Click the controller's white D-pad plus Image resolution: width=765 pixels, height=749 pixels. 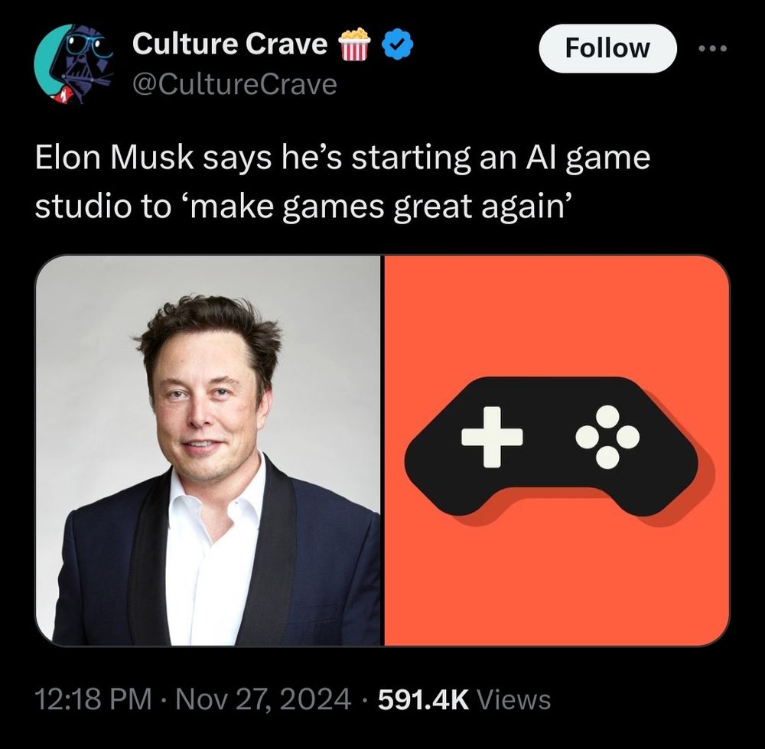tap(492, 437)
